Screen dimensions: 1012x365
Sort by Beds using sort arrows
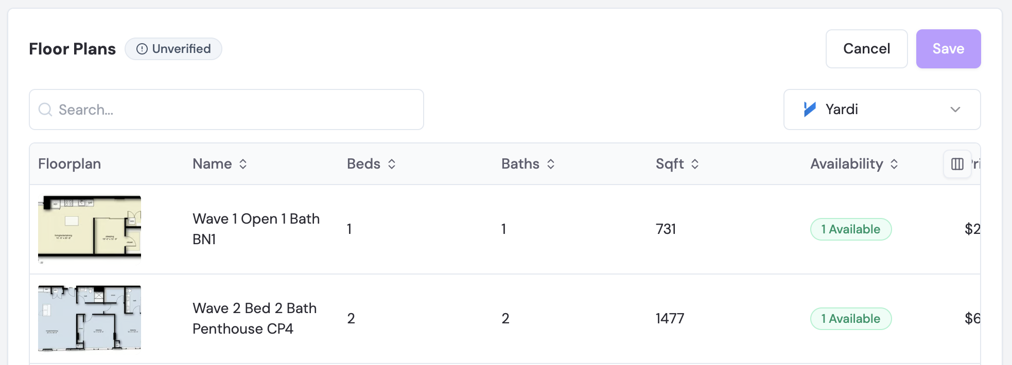[392, 164]
